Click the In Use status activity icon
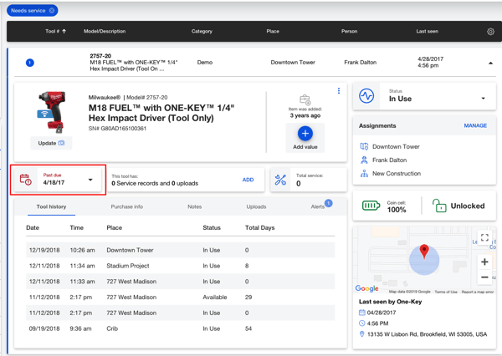The width and height of the screenshot is (502, 356). (366, 95)
